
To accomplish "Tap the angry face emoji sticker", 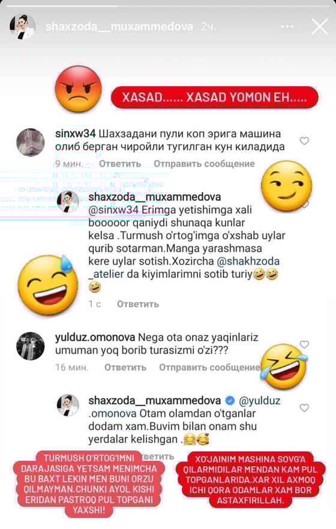I will coord(78,89).
